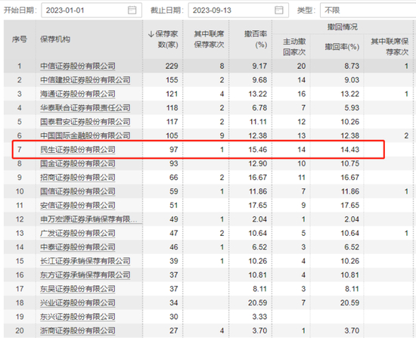Viewport: 416px width, 338px height.
Task: Open 中信建投证券股份有限公司 link
Action: [x=85, y=80]
